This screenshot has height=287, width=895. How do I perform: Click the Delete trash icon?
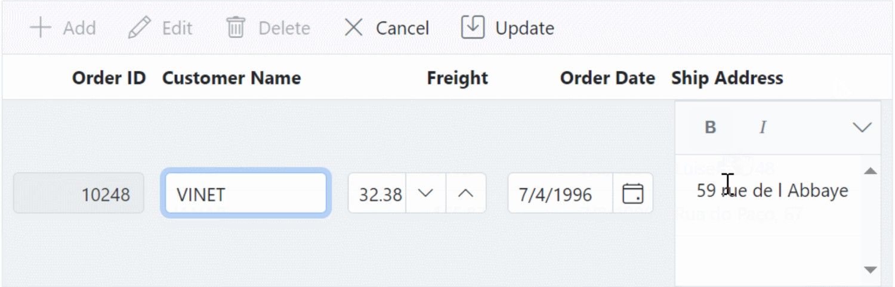coord(236,27)
